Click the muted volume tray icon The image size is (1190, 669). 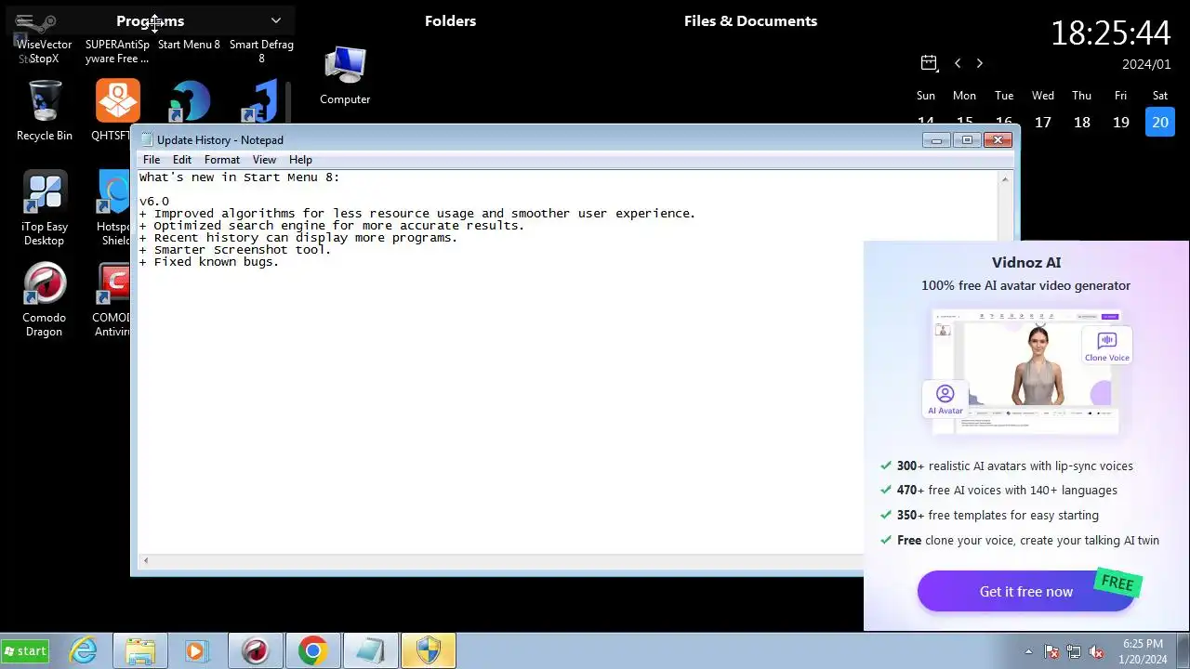click(x=1096, y=651)
